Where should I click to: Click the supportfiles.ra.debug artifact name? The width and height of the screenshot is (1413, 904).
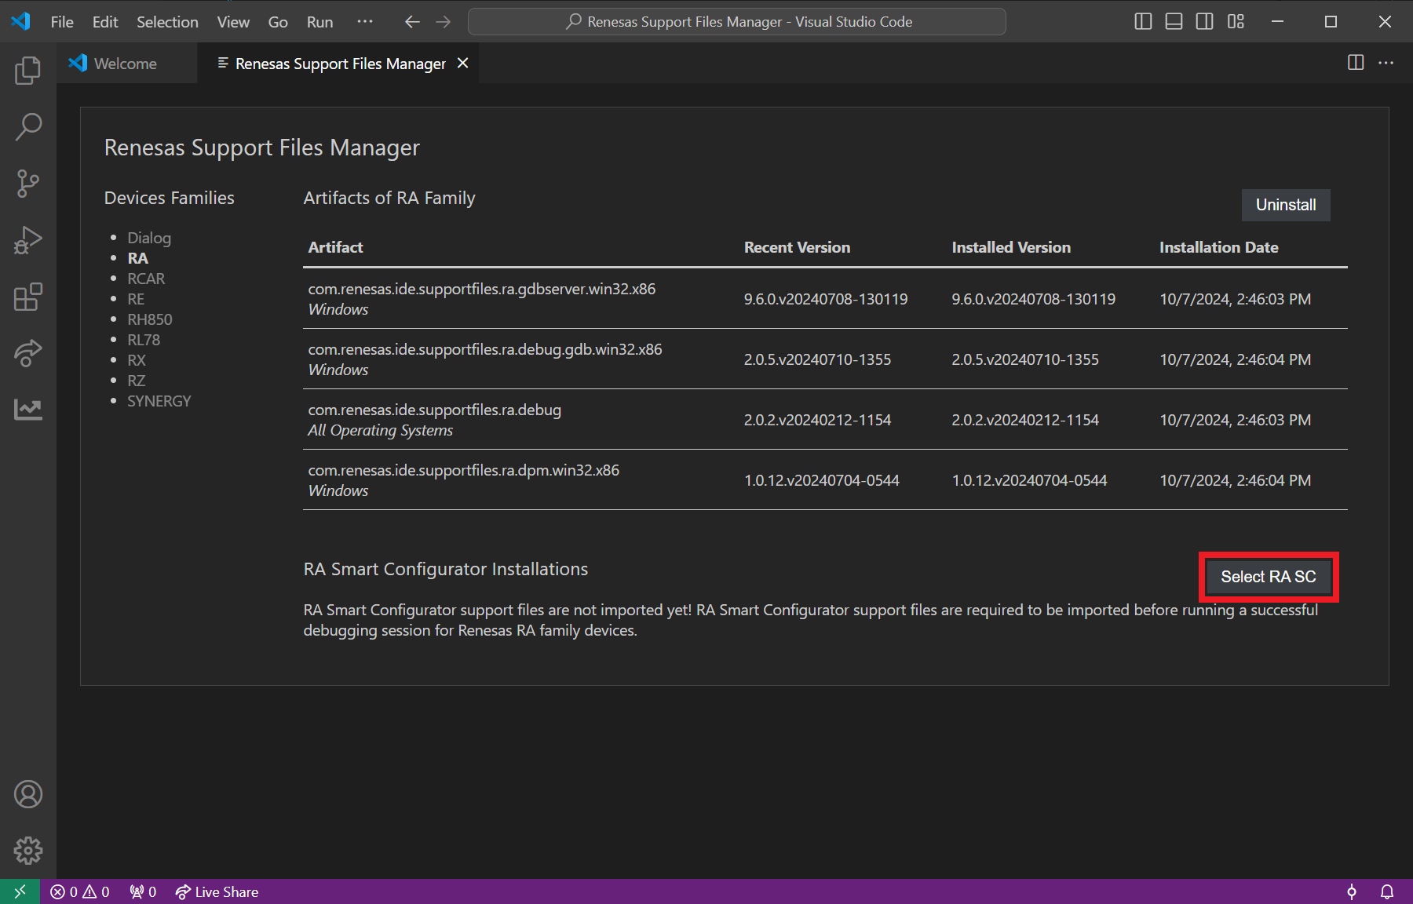pyautogui.click(x=435, y=410)
